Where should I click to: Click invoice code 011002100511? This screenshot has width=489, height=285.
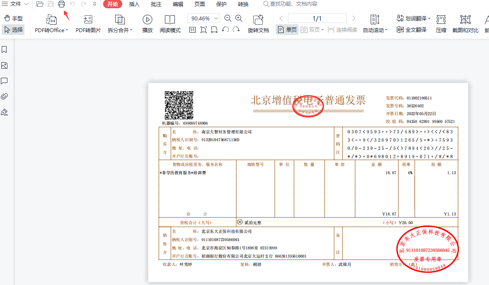[419, 98]
